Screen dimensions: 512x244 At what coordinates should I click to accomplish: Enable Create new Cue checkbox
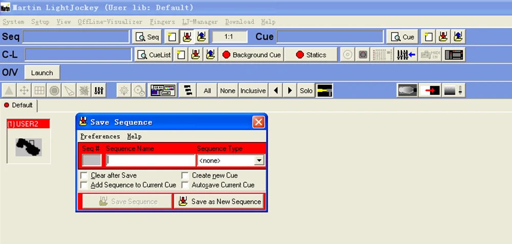click(185, 176)
